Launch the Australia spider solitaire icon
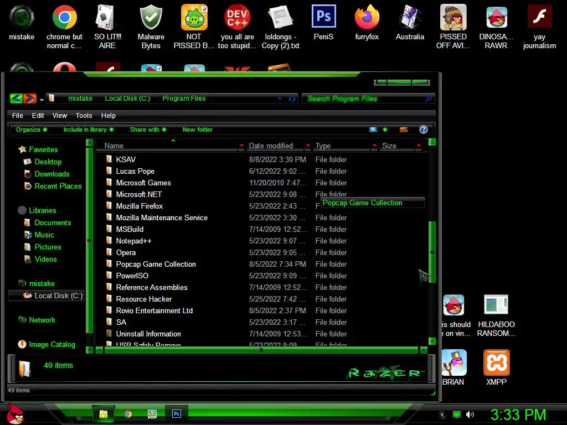 coord(410,22)
